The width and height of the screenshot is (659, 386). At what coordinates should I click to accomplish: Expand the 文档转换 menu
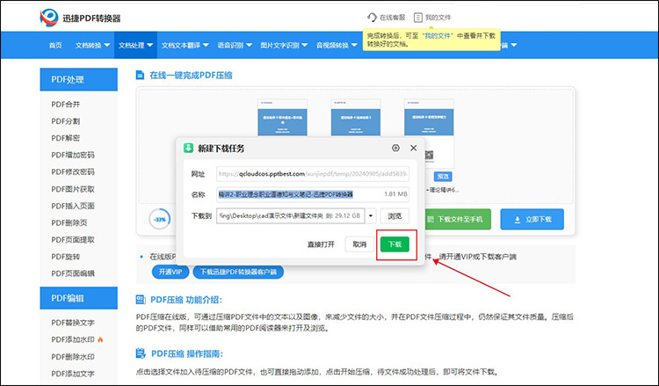click(x=92, y=45)
